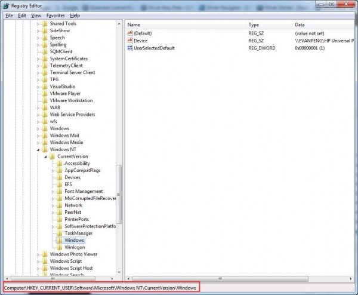The width and height of the screenshot is (358, 295).
Task: Expand the Font Management key
Action: (x=53, y=191)
